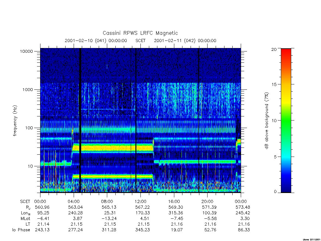Click the green region of the color bar
Screen dimensions: 321x241
click(286, 121)
